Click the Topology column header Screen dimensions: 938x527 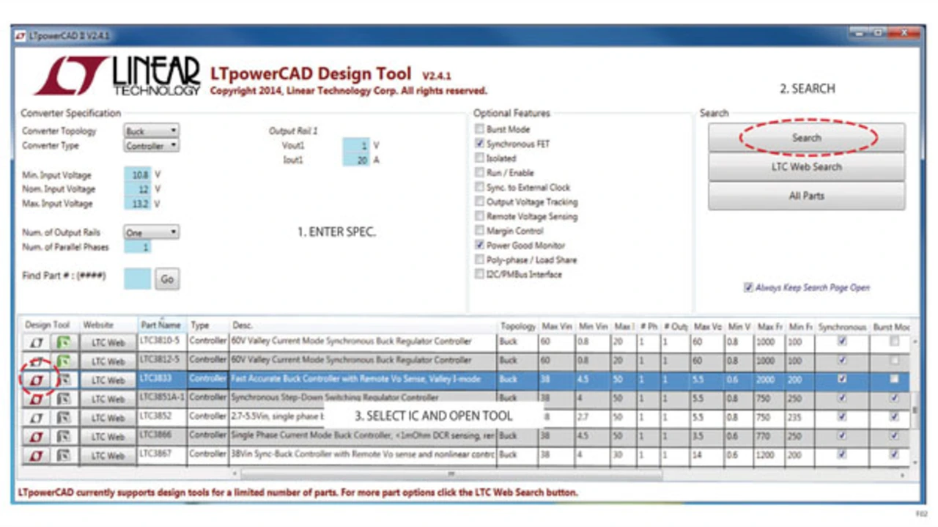(x=517, y=326)
